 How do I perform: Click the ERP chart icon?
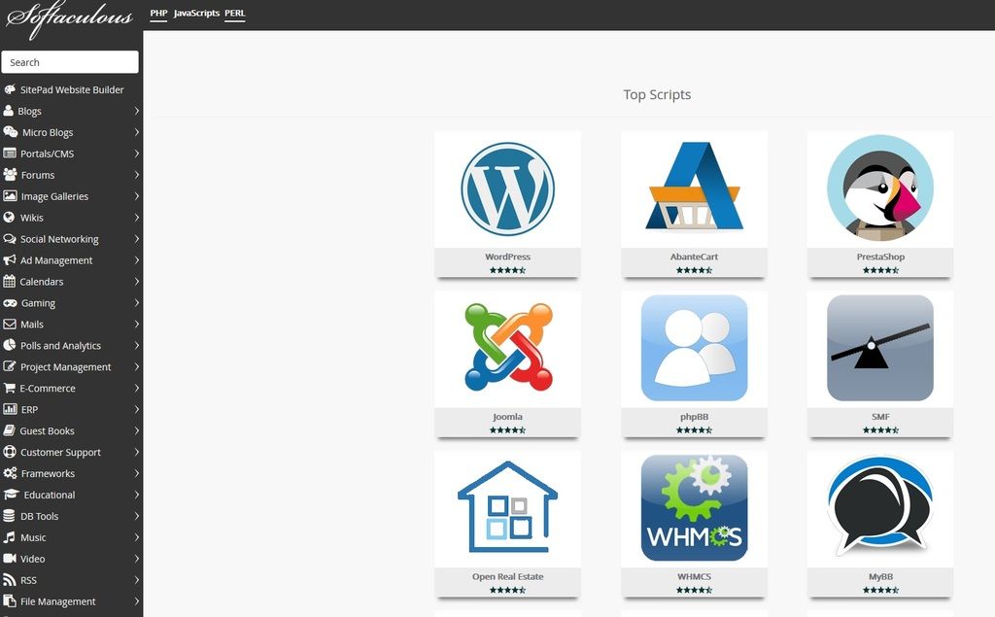click(10, 409)
